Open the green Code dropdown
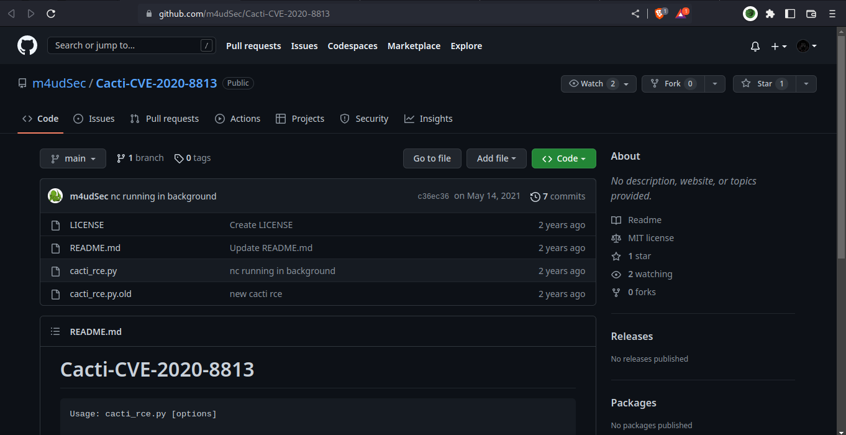The height and width of the screenshot is (435, 846). pyautogui.click(x=563, y=158)
